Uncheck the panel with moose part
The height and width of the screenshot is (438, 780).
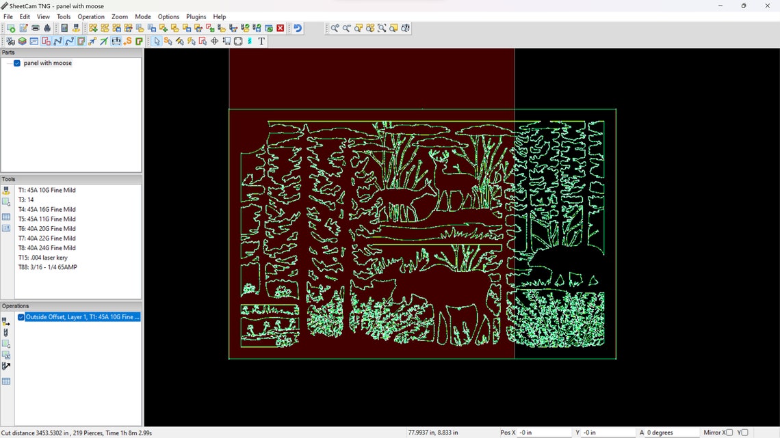16,62
